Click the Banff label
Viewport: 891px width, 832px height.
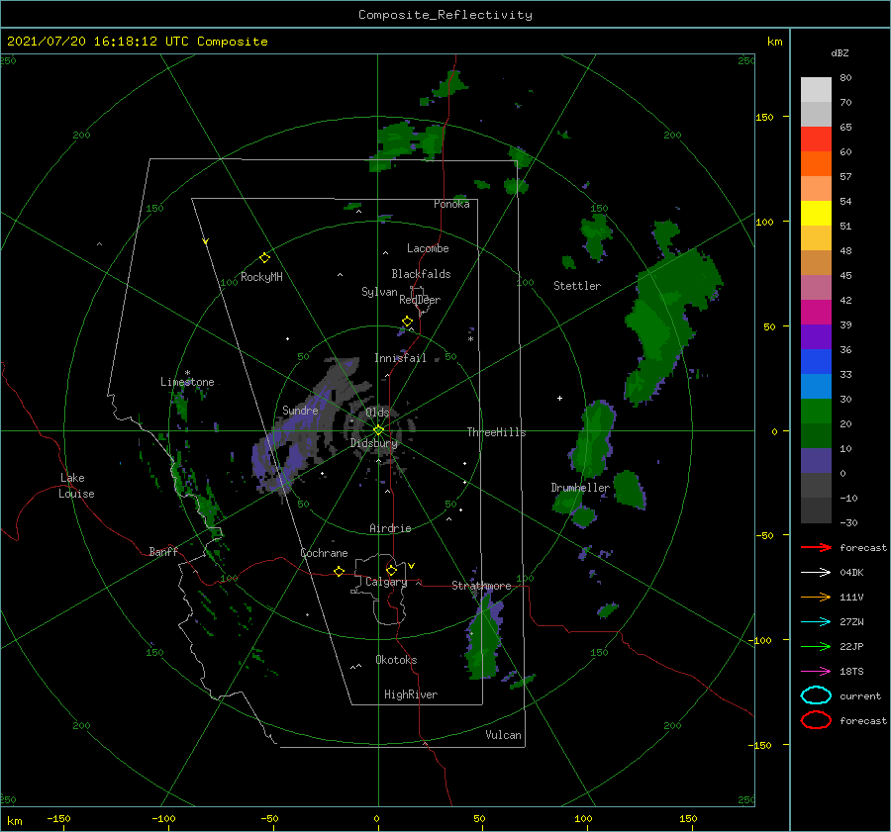click(163, 551)
